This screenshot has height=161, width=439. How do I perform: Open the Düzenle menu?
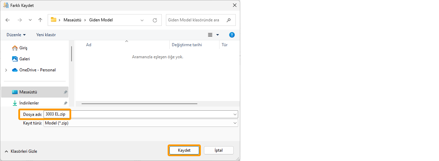pos(16,35)
